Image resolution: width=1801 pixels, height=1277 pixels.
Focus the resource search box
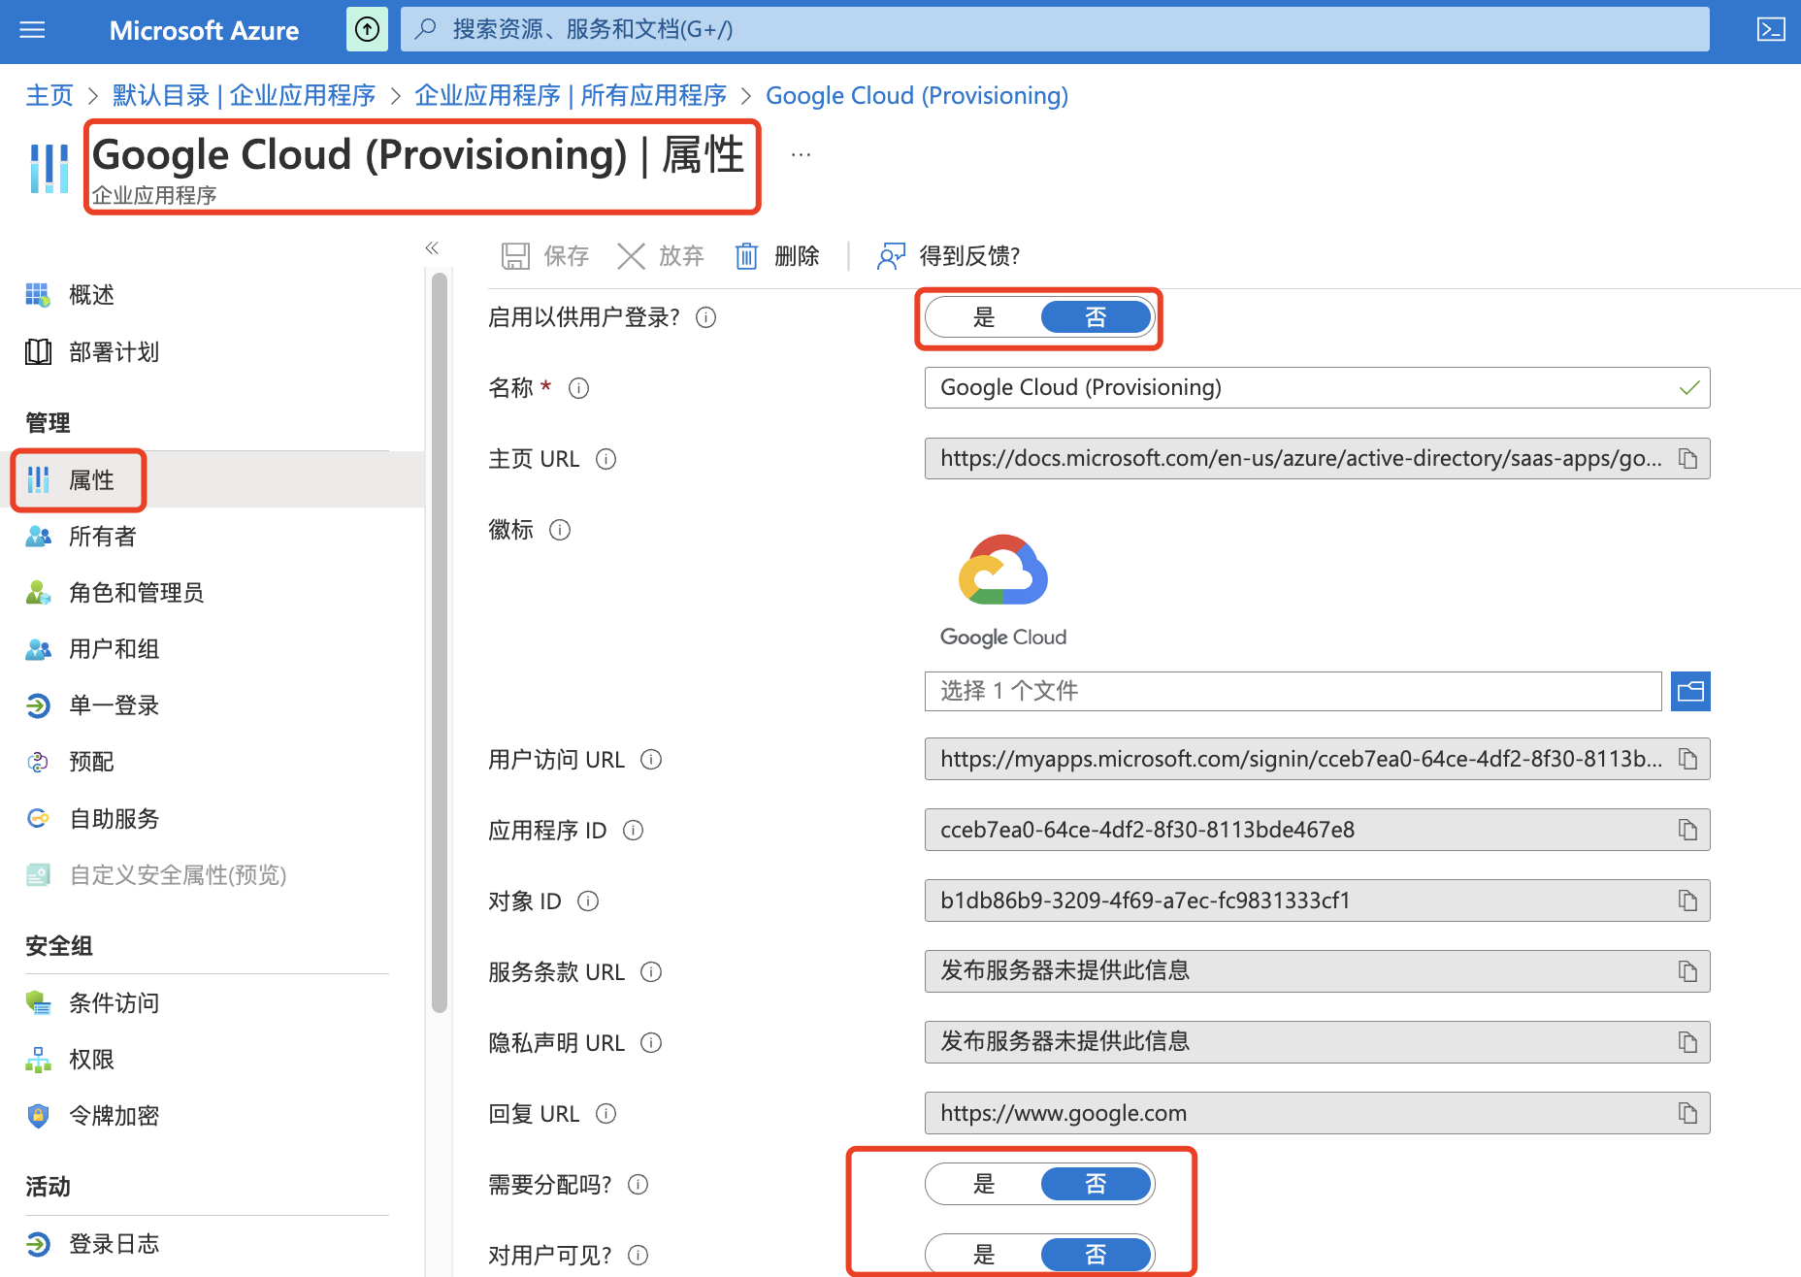1055,30
